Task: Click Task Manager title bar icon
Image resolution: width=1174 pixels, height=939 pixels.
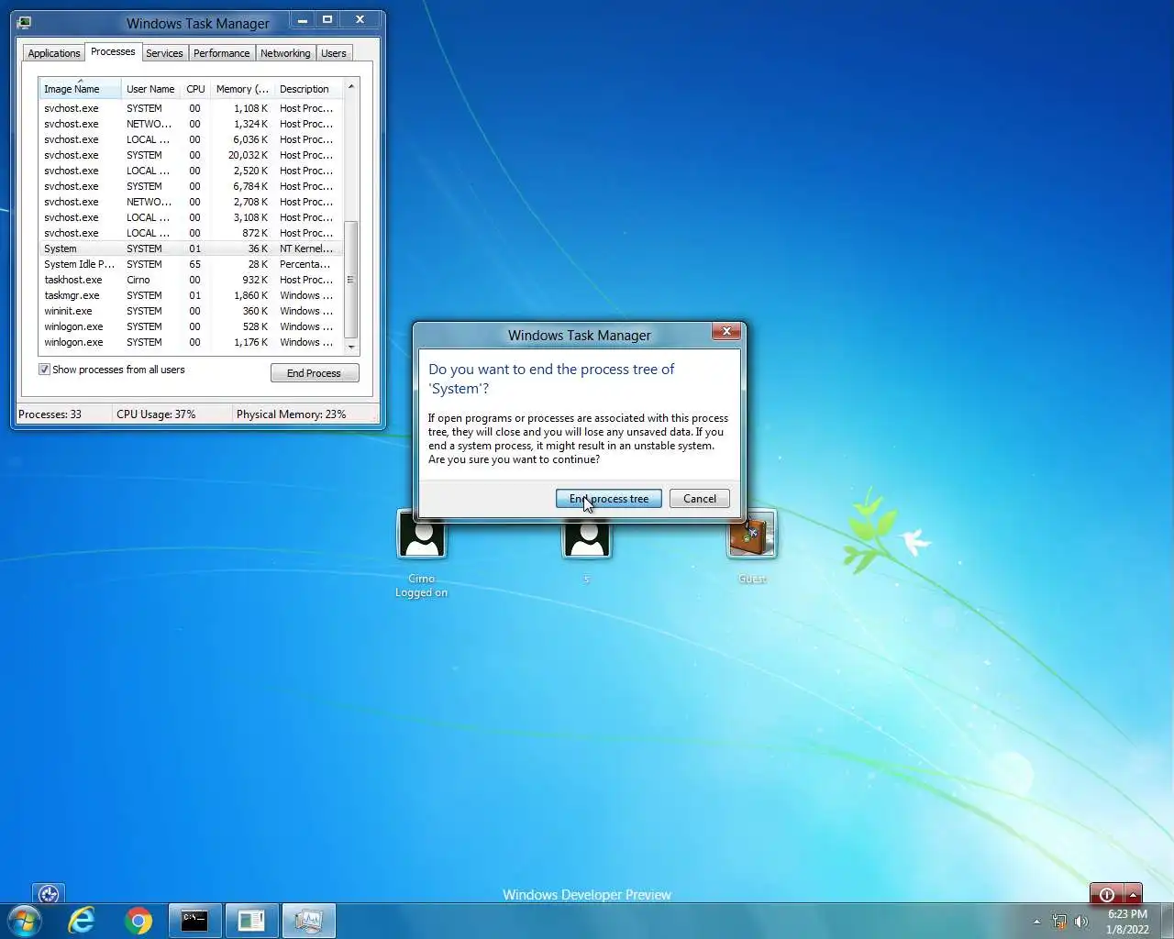Action: 25,23
